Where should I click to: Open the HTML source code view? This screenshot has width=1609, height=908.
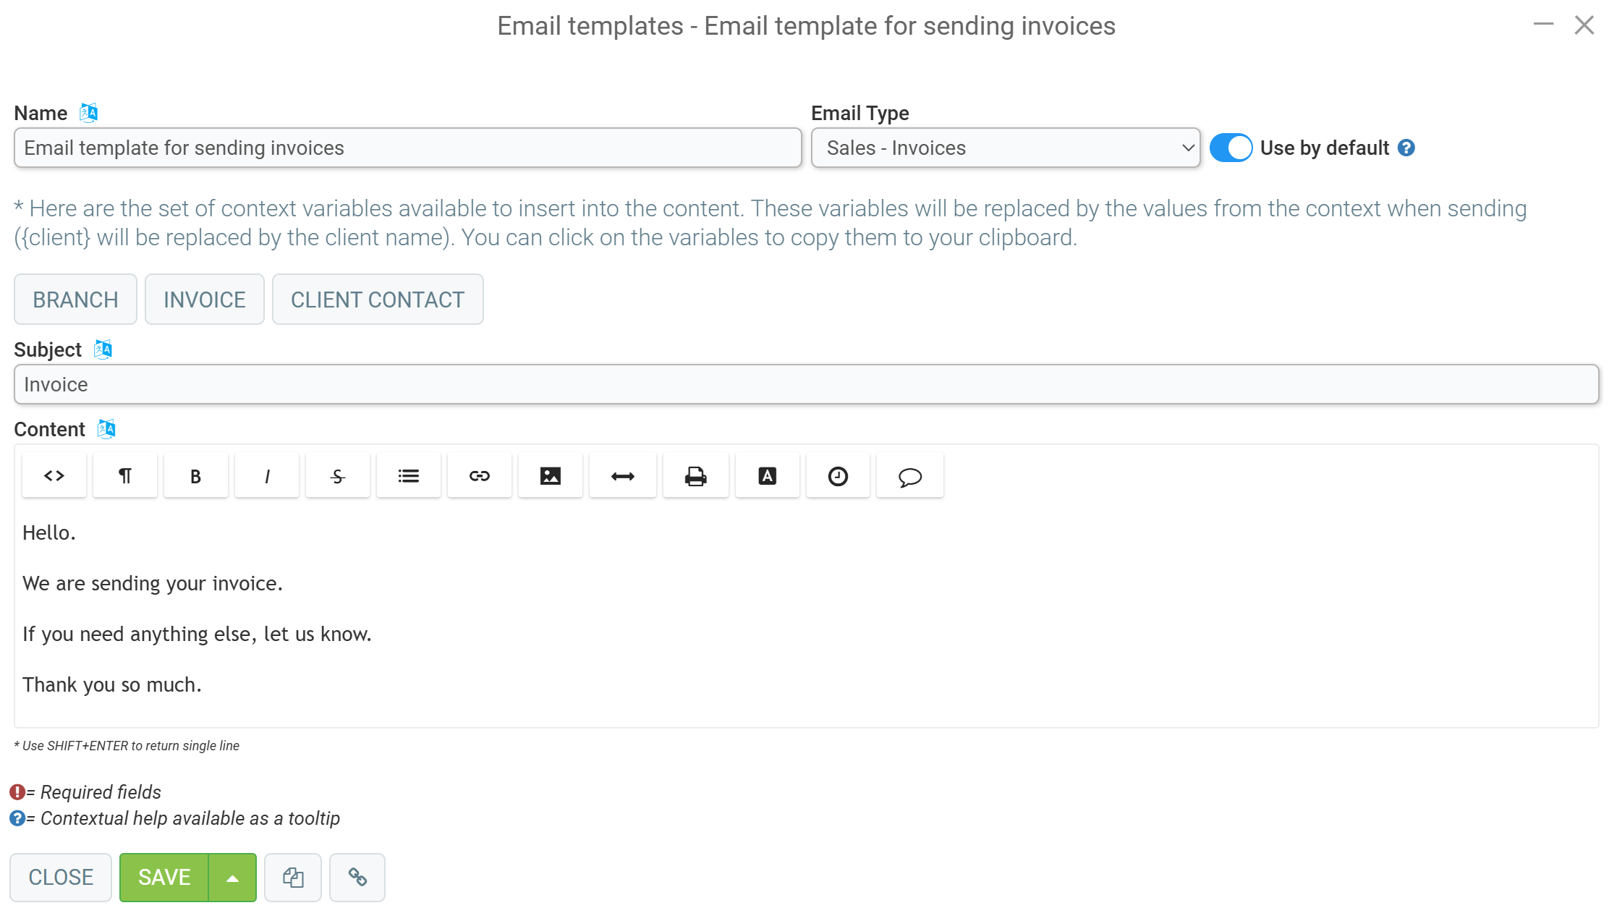[54, 476]
